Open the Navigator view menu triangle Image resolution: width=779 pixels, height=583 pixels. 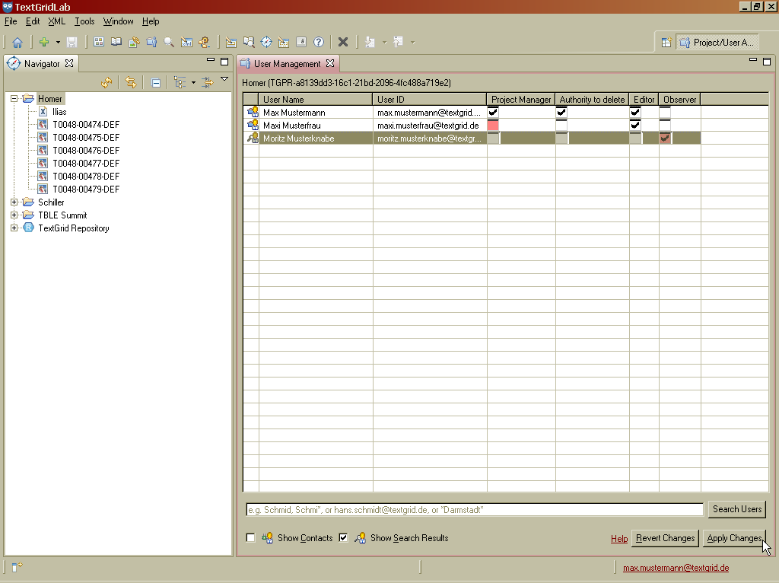tap(224, 79)
